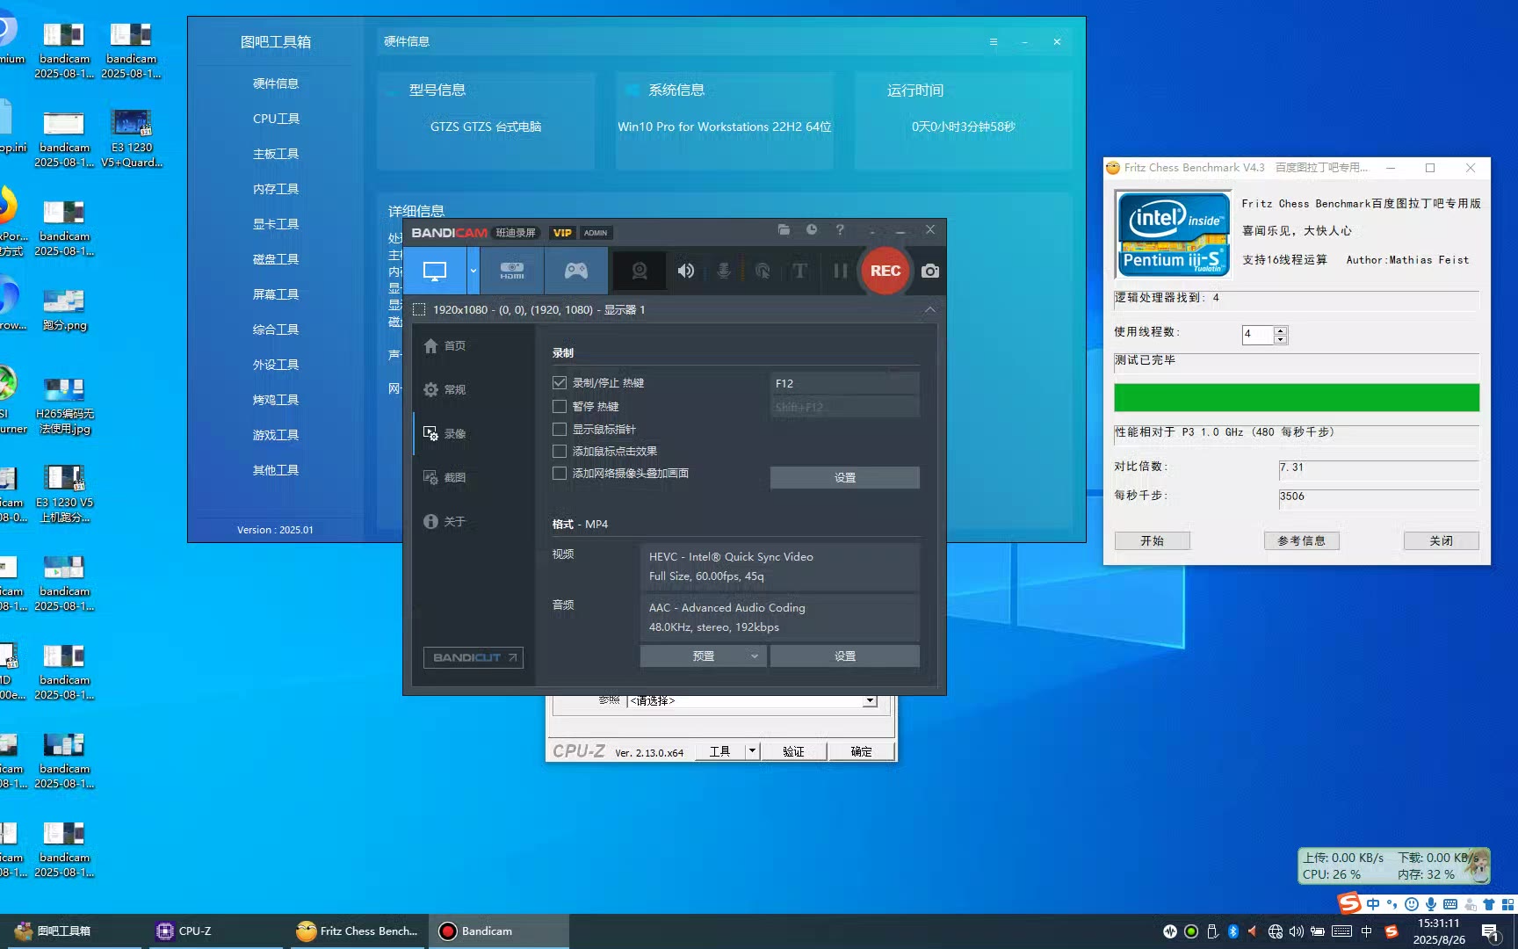Open Bandicam help question mark icon

coord(840,230)
